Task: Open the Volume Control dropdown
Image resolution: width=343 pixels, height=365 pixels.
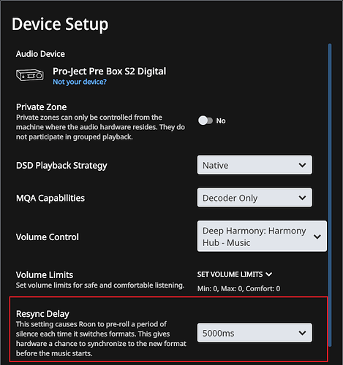Action: [x=262, y=237]
